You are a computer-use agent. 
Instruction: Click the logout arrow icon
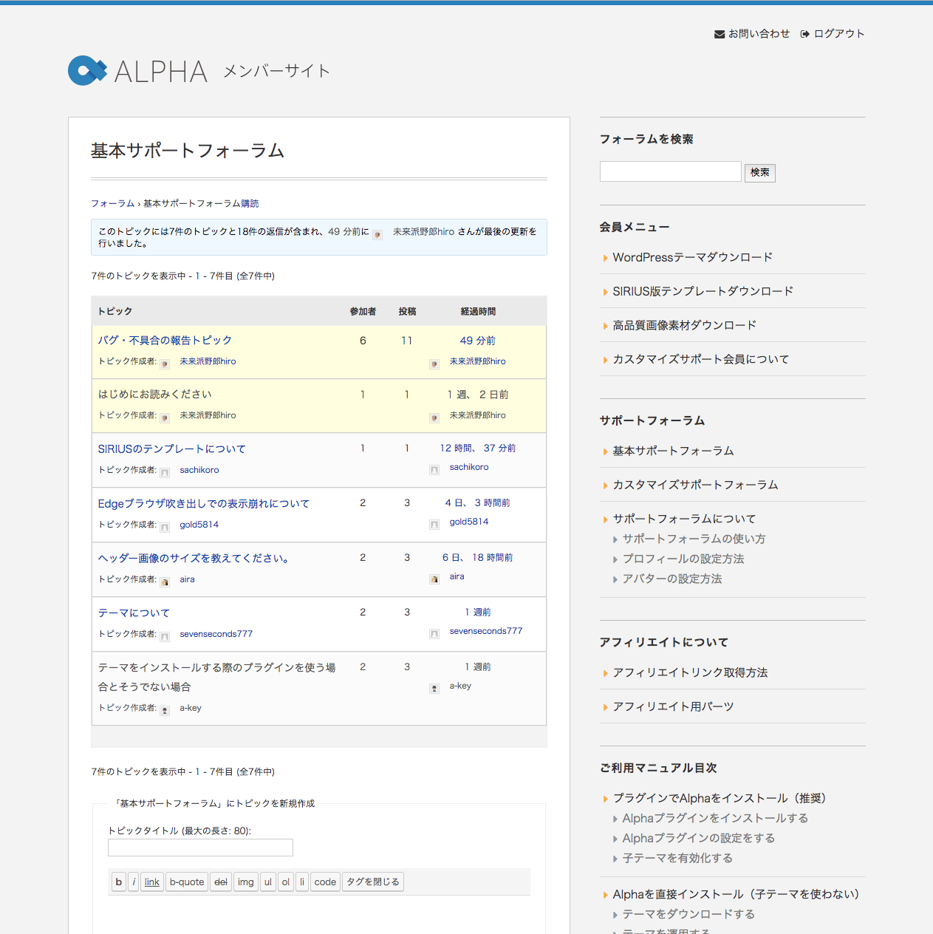805,34
